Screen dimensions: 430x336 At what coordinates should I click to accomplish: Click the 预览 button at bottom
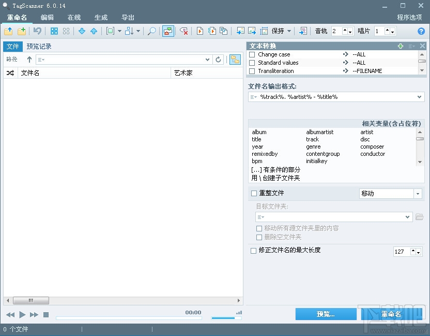click(x=326, y=314)
